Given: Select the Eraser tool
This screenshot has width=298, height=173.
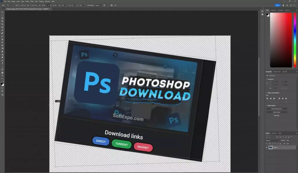Looking at the screenshot, I should [x=2, y=45].
